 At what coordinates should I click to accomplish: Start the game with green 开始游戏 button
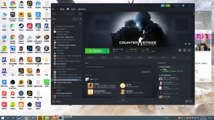pos(96,51)
